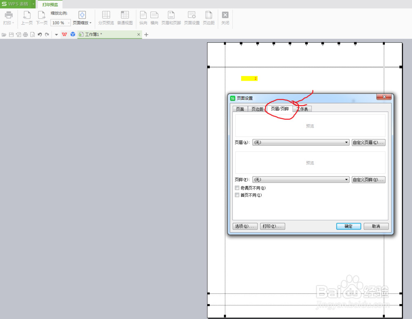Click the Print icon in toolbar
The image size is (412, 319).
(8, 18)
